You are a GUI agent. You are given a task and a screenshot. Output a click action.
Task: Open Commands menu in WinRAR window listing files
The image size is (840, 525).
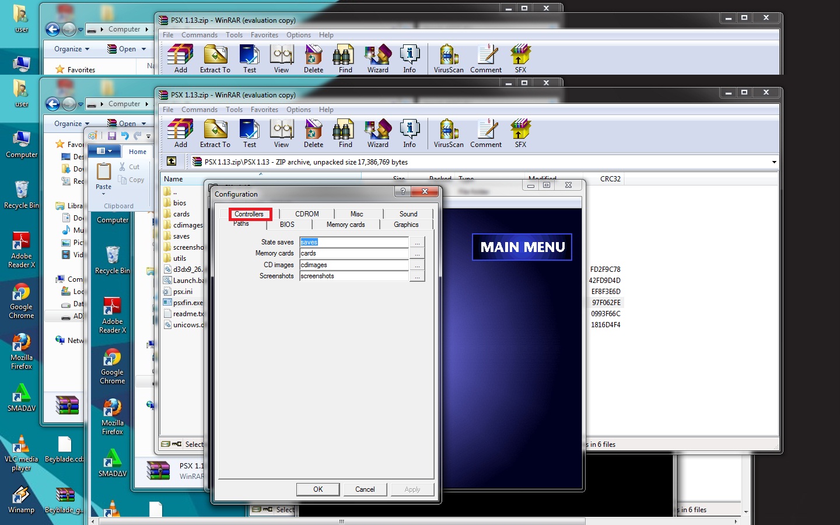[199, 110]
